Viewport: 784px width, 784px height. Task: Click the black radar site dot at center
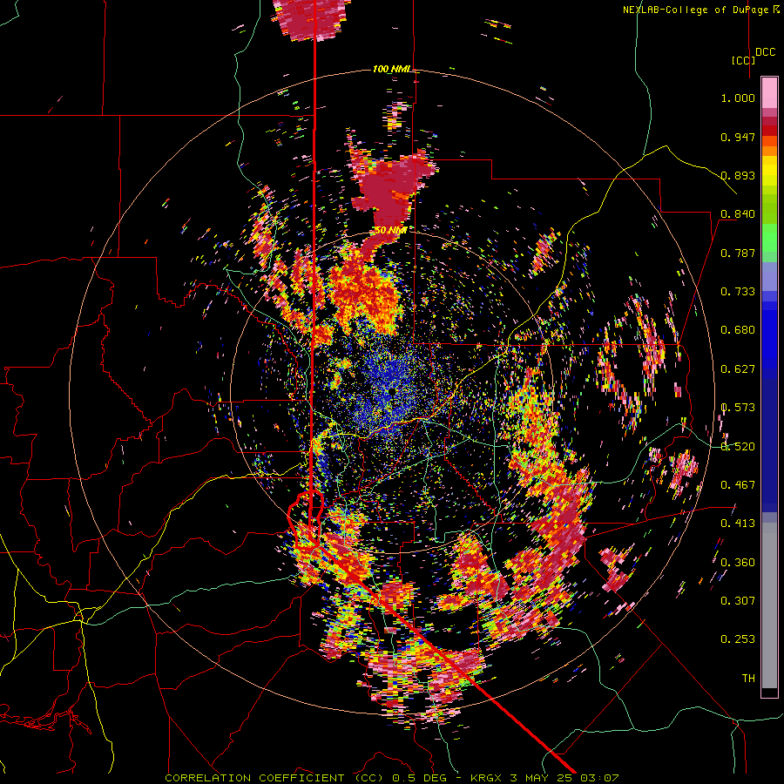[x=393, y=390]
